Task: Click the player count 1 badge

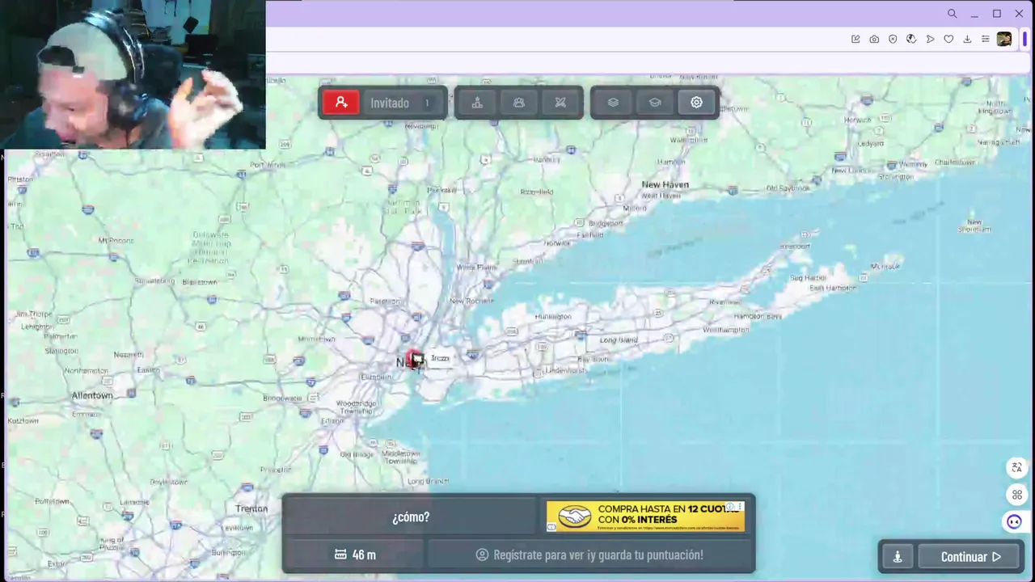Action: click(427, 103)
